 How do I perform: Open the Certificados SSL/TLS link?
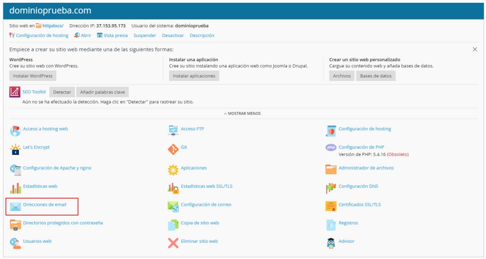pyautogui.click(x=359, y=205)
